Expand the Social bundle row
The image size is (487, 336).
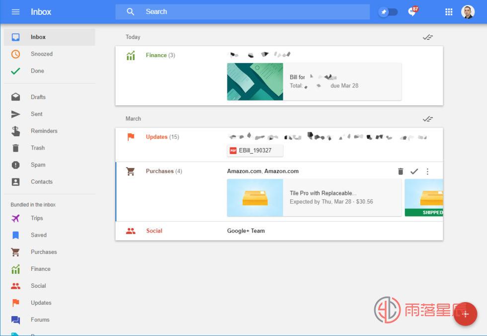pos(279,231)
